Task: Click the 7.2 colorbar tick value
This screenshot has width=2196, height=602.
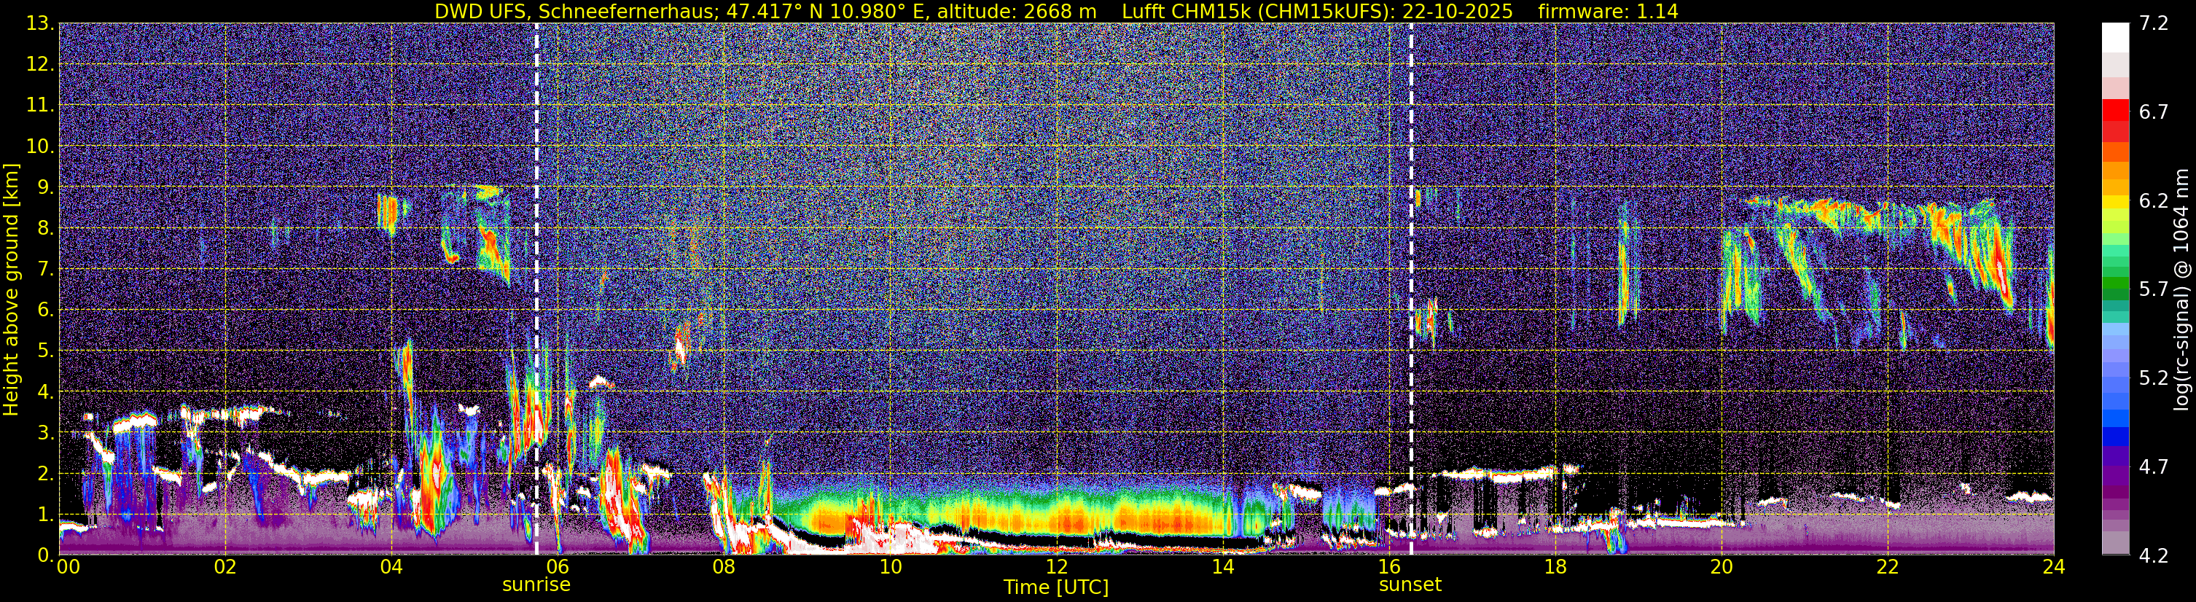Action: 2154,24
